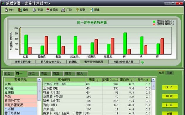This screenshot has width=185, height=115.
Task: Switch chart to 能量比 tab
Action: (x=73, y=62)
